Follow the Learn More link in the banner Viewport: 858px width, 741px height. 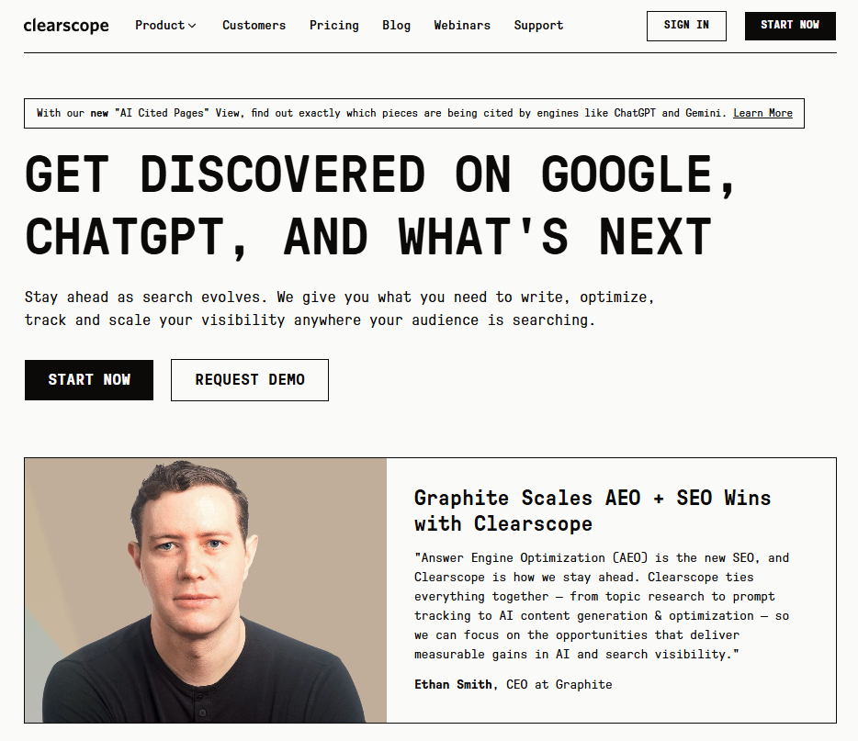(x=762, y=113)
